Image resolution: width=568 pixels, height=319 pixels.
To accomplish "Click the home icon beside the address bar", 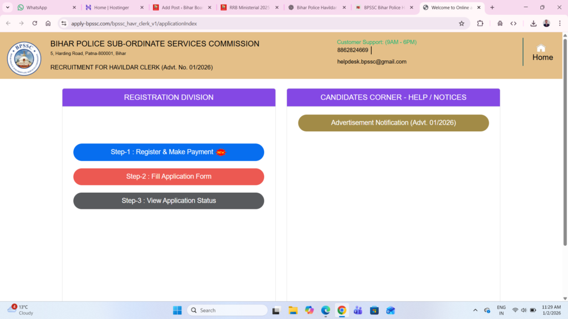I will point(48,23).
